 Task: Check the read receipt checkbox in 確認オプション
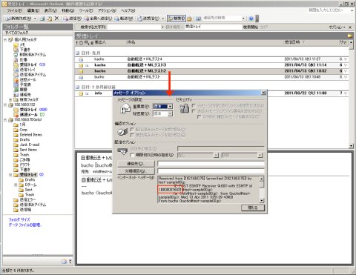coord(132,135)
